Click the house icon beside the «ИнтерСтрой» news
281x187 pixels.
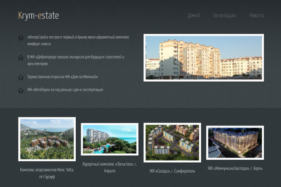(21, 38)
